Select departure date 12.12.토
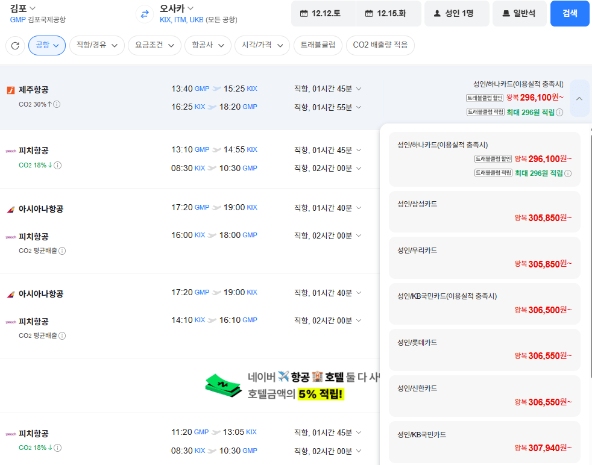This screenshot has width=592, height=465. 323,14
